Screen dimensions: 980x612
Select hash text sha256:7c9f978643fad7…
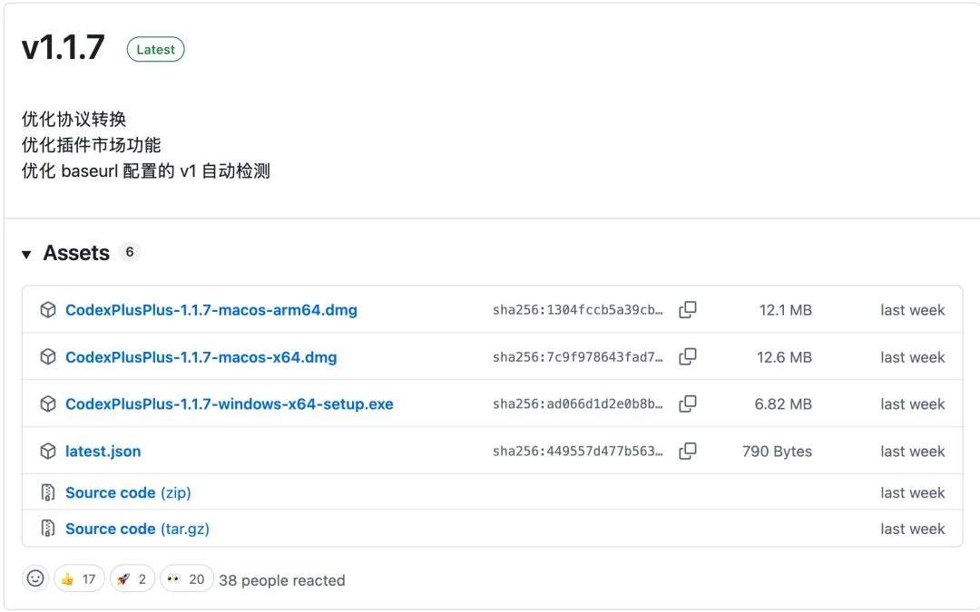577,357
